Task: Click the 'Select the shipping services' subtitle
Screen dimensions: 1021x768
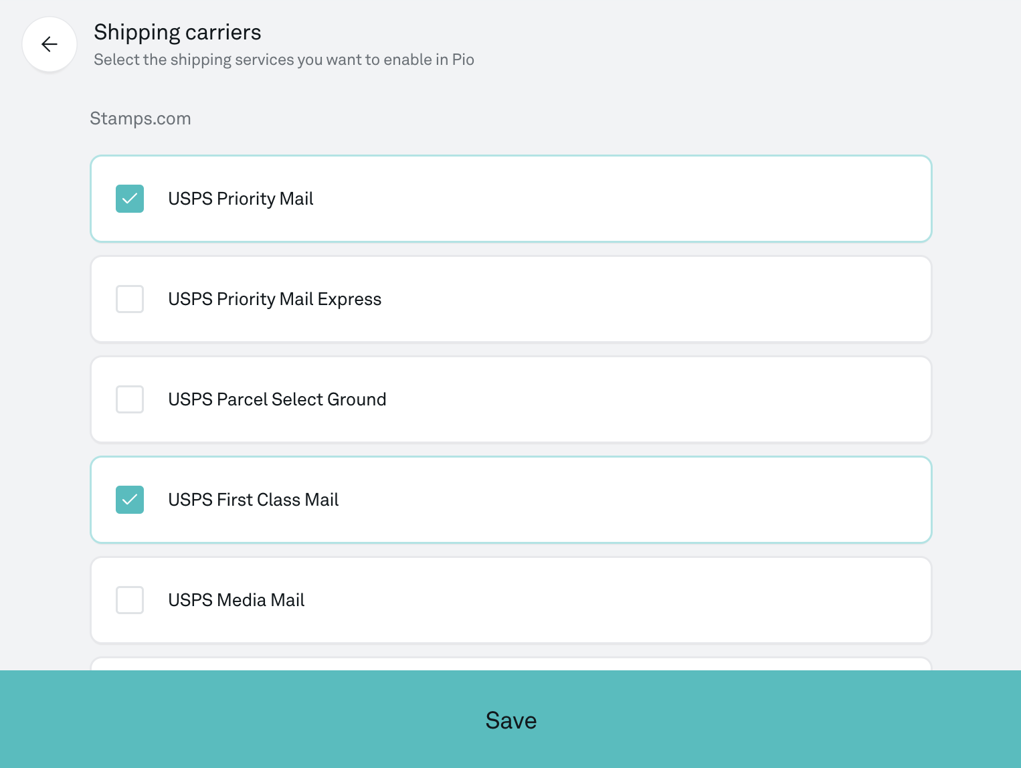Action: pyautogui.click(x=284, y=60)
